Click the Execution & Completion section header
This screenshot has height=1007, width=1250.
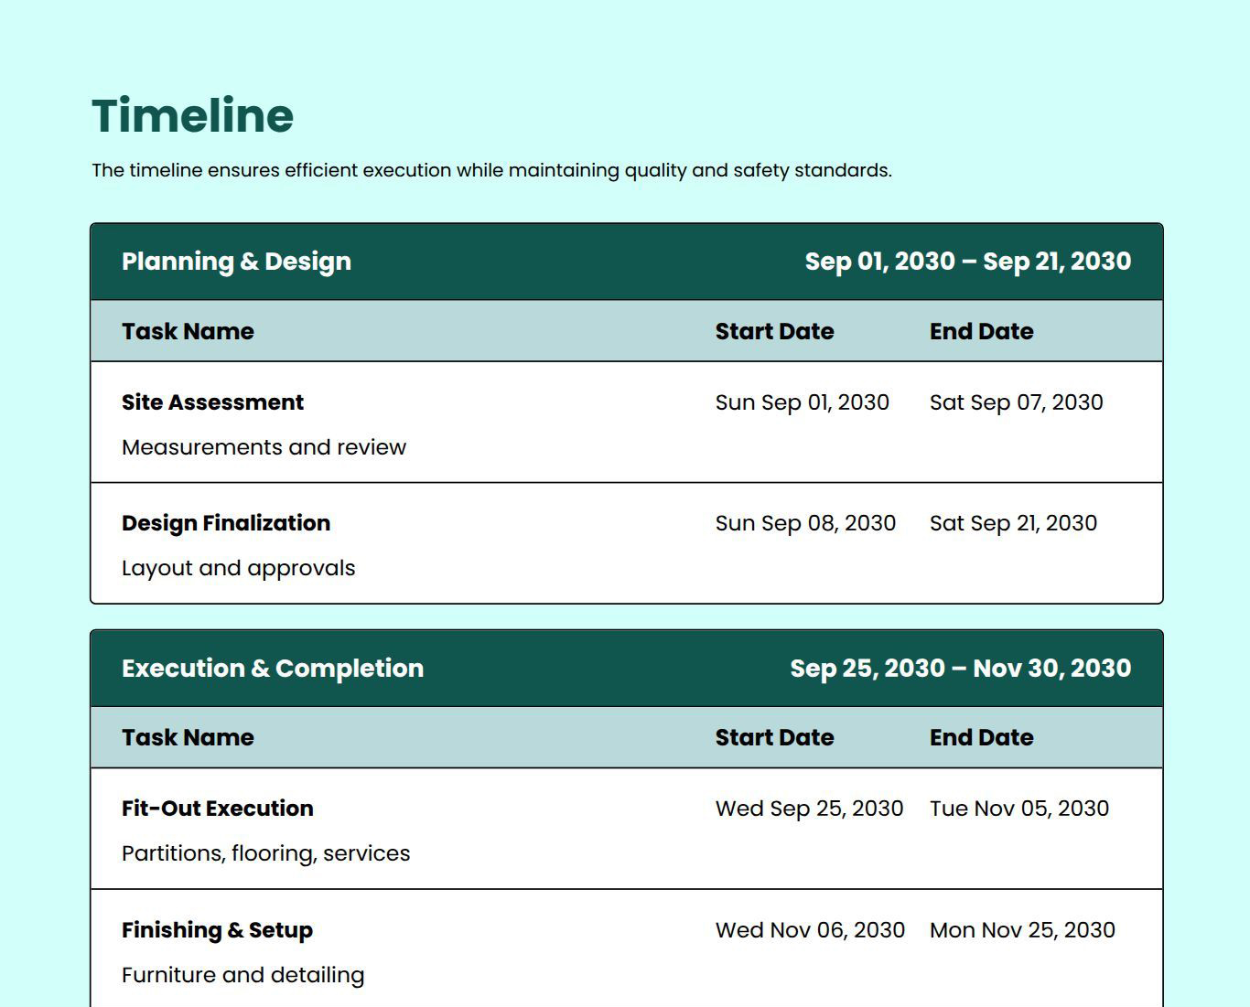pyautogui.click(x=273, y=669)
